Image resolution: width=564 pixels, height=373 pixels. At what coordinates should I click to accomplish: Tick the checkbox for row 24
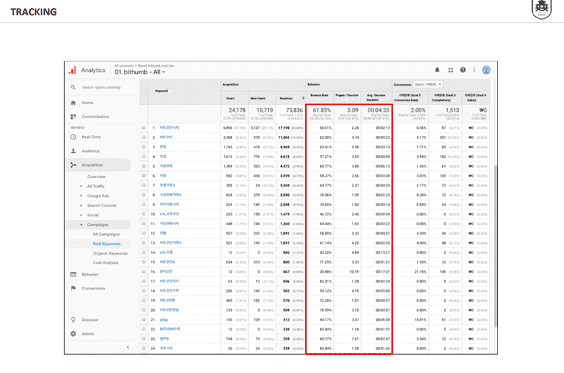point(144,349)
